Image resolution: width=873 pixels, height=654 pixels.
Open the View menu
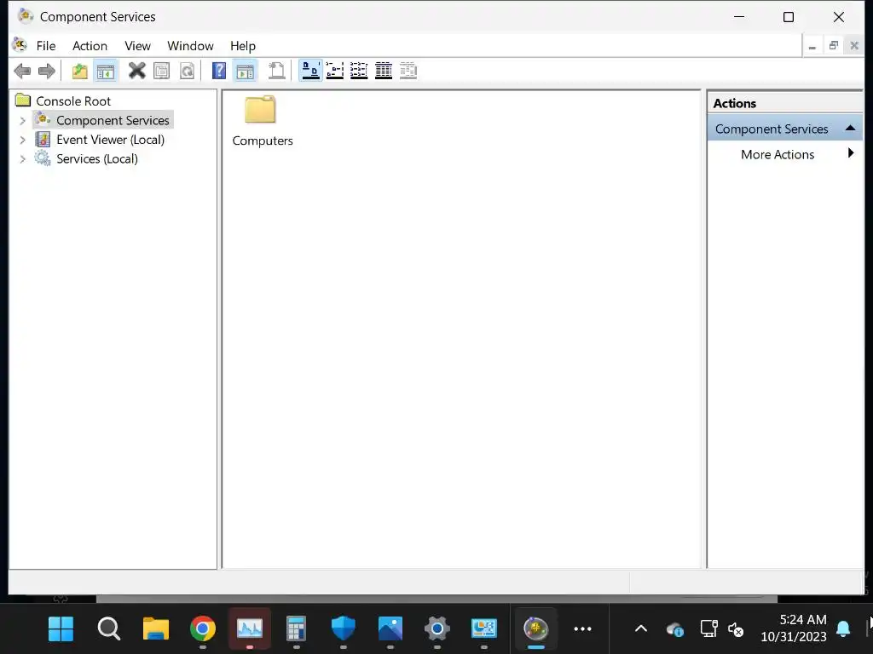(137, 46)
